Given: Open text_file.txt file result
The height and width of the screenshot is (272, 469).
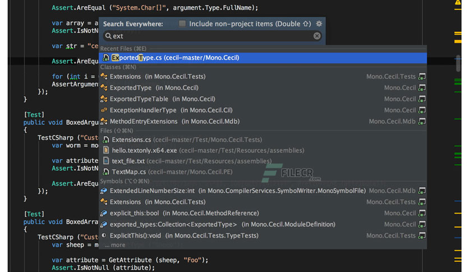Looking at the screenshot, I should coord(263,161).
